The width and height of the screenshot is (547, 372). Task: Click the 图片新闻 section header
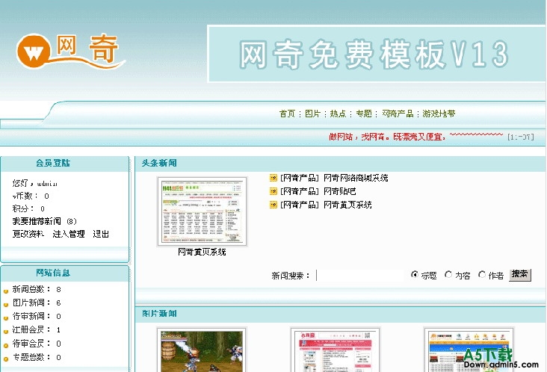pos(159,314)
